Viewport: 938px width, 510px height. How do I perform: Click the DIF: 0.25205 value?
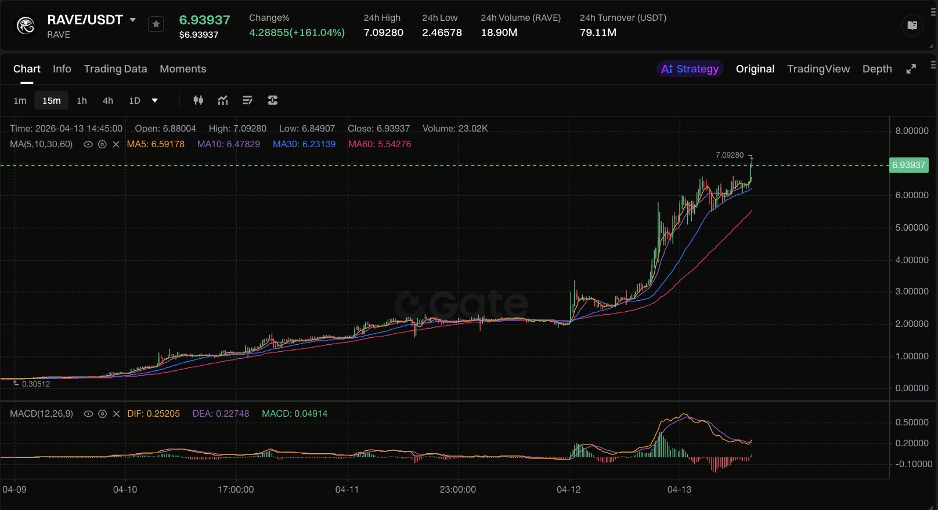point(153,414)
